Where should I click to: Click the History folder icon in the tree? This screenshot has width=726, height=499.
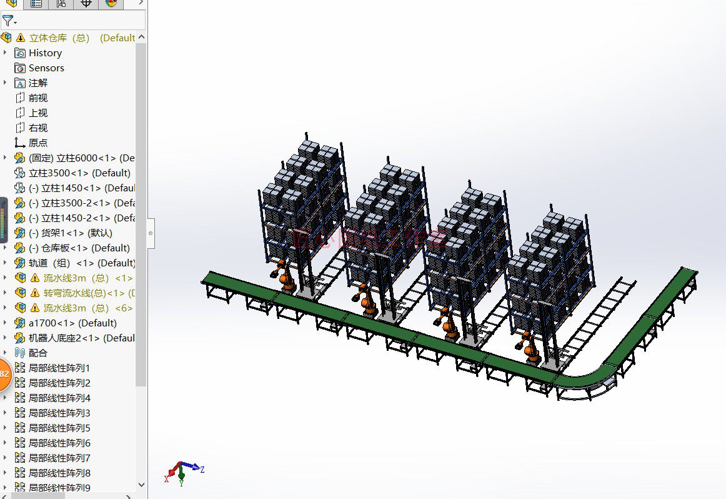tap(19, 53)
